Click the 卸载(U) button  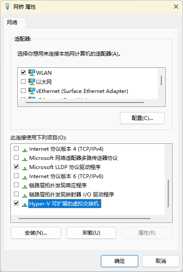pyautogui.click(x=91, y=233)
